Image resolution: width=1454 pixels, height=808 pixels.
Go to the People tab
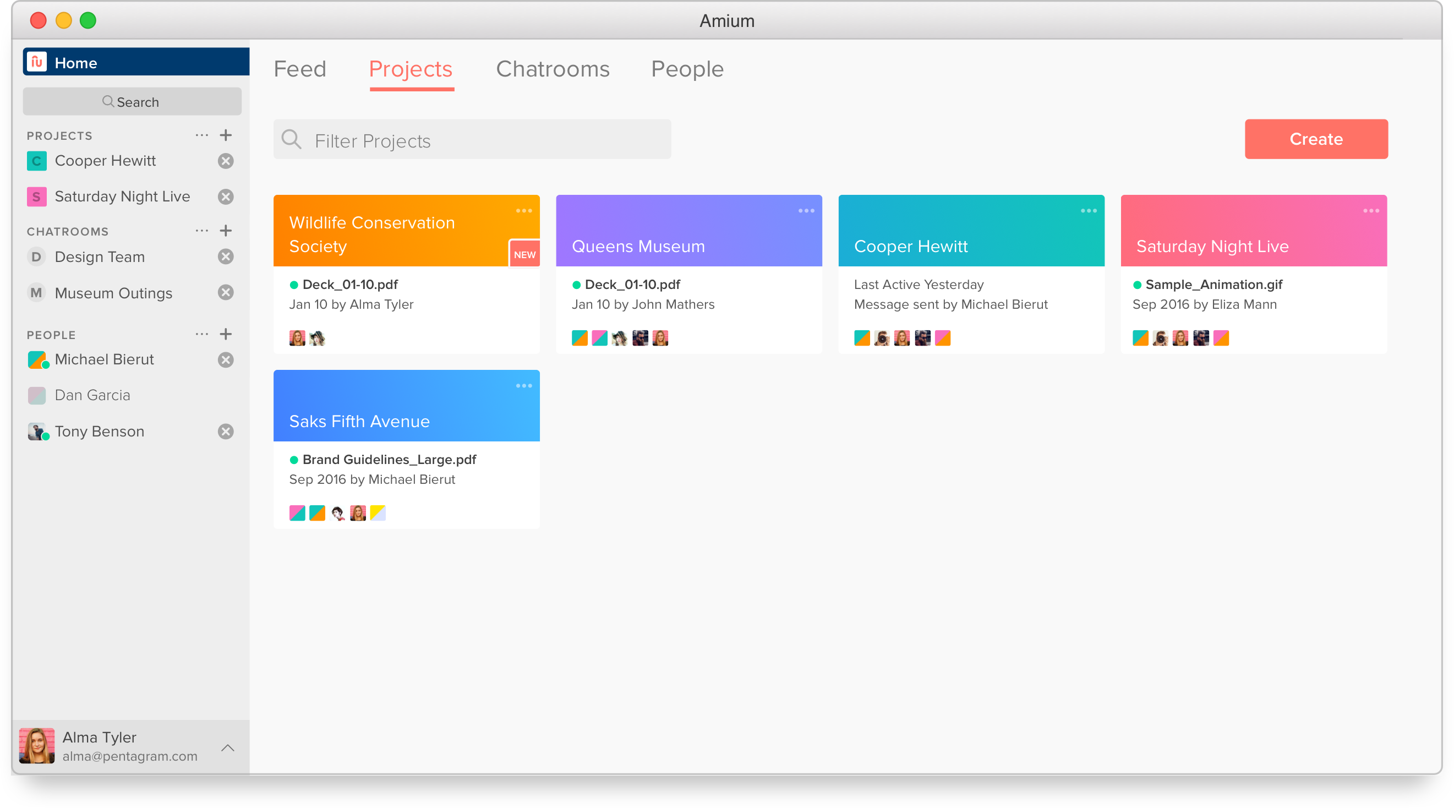tap(687, 69)
